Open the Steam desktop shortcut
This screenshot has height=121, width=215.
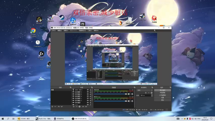click(62, 19)
